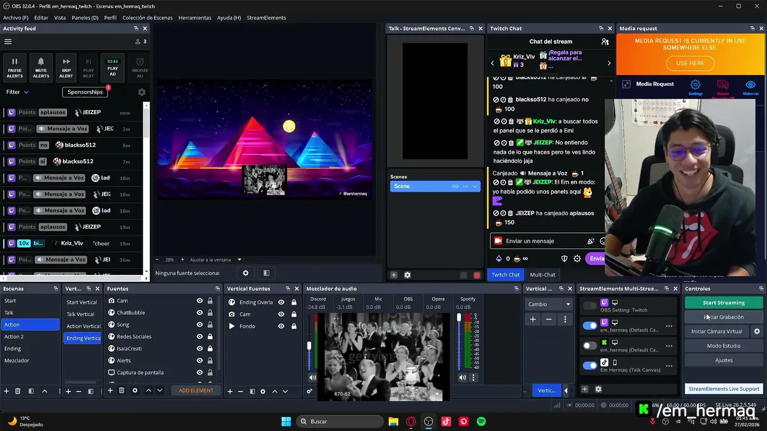Disable the TikTok Em Hermaq toggle
The image size is (767, 431).
click(590, 366)
